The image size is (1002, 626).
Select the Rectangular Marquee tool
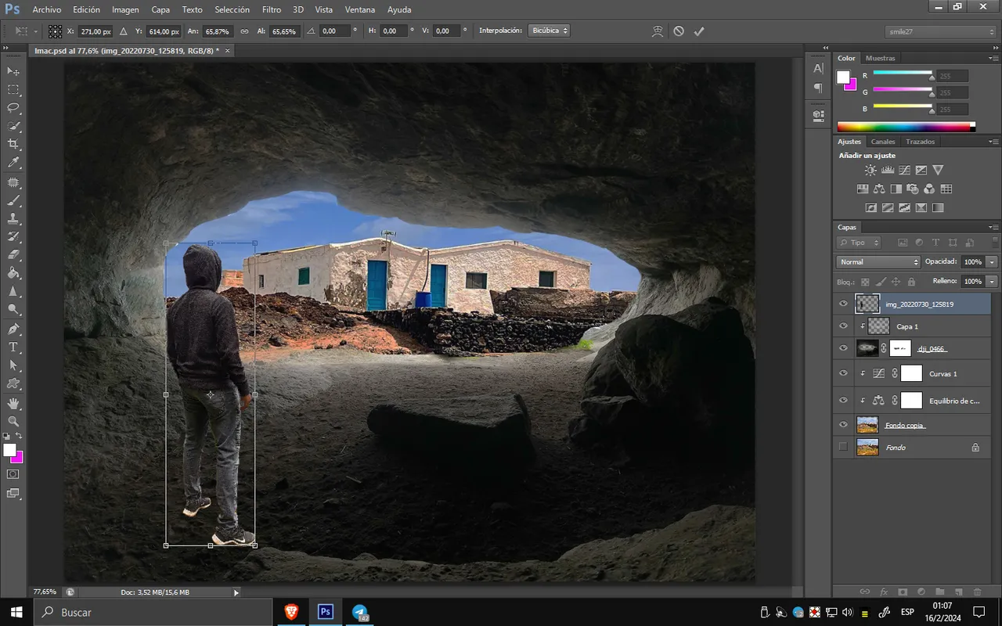13,90
